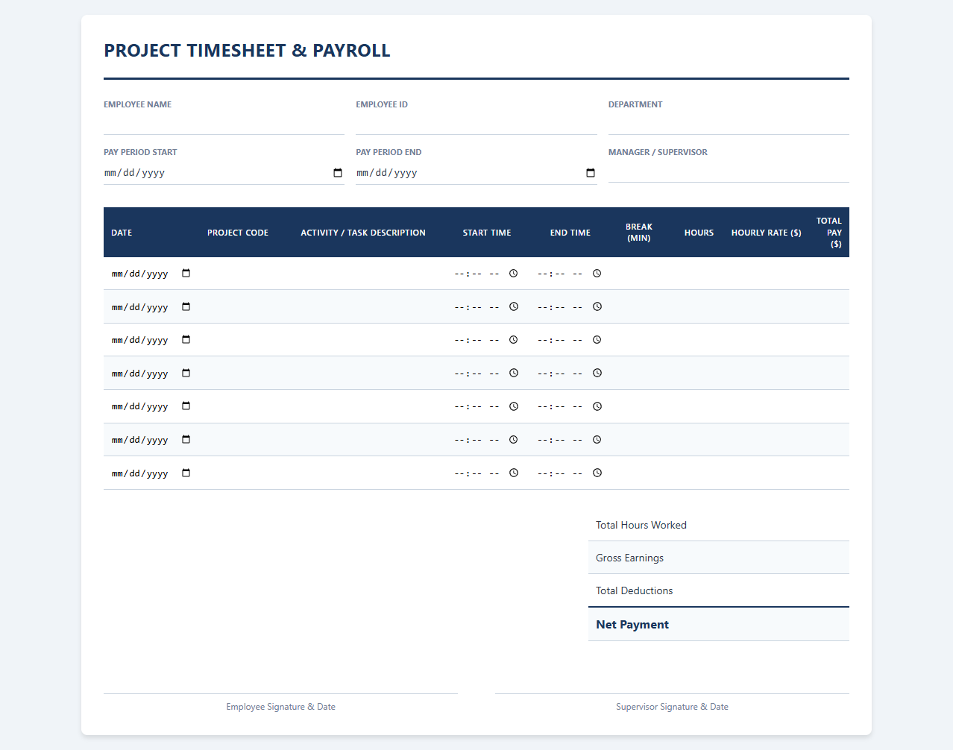The width and height of the screenshot is (953, 750).
Task: Click the seventh row date mm/dd/yyyy text
Action: coord(140,473)
